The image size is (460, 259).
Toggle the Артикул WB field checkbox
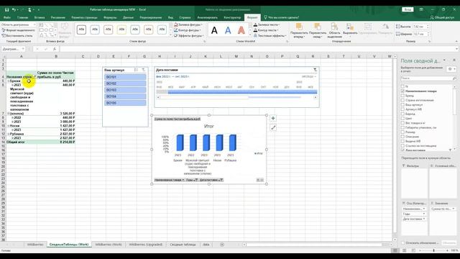(402, 109)
